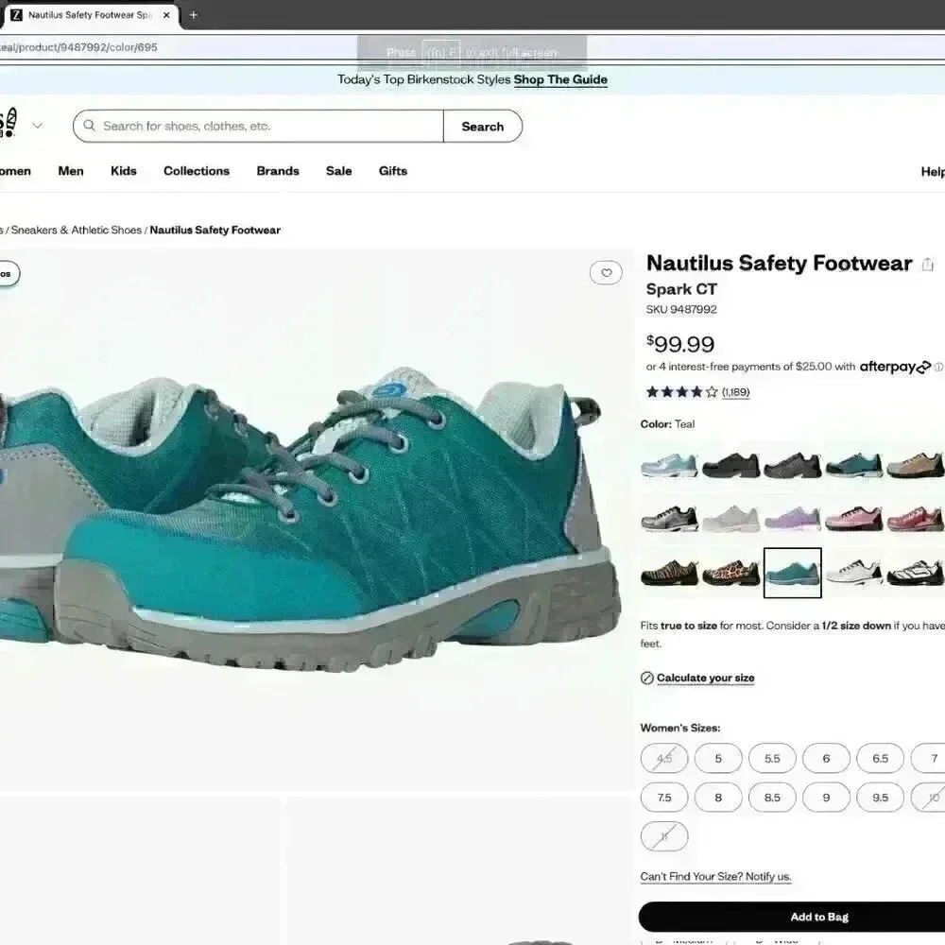
Task: Select Women's size 9.5
Action: tap(880, 798)
